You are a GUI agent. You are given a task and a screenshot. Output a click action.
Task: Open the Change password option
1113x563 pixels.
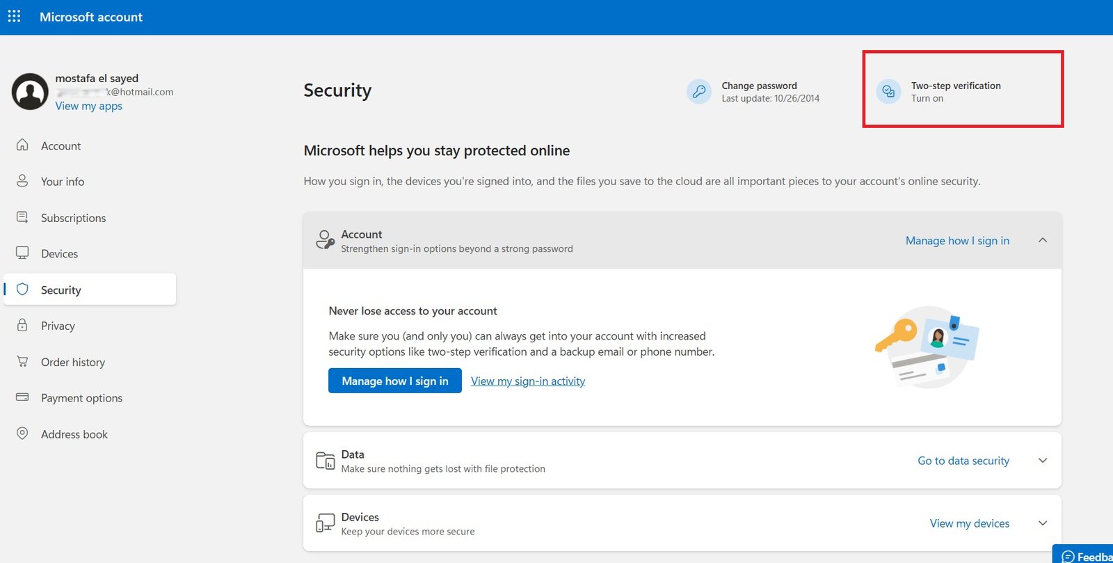754,91
